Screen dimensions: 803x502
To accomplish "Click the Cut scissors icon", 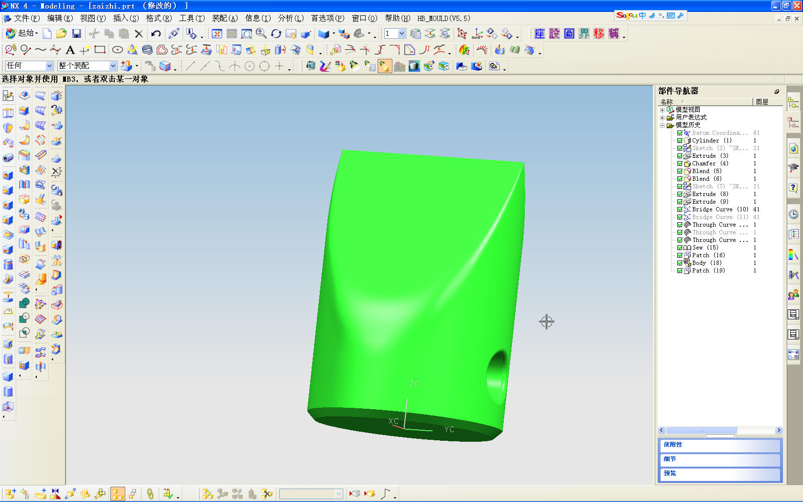I will tap(94, 33).
